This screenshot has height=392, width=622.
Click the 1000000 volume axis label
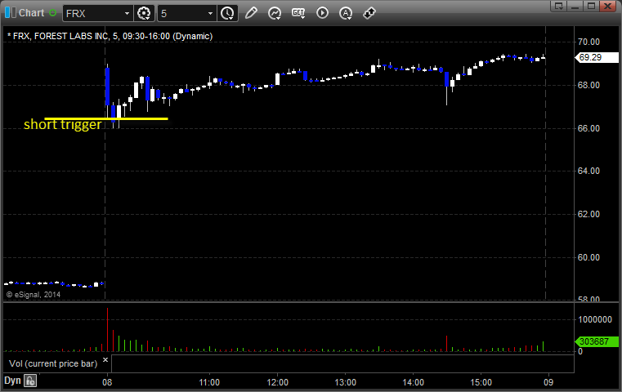click(x=595, y=319)
